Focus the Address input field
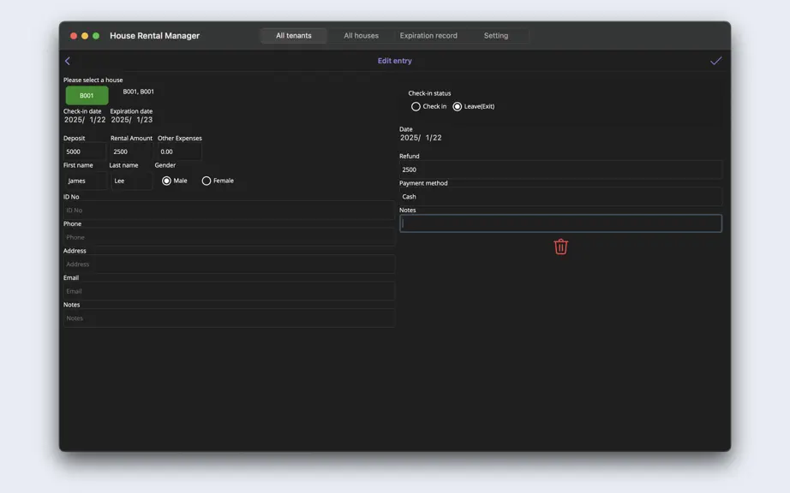This screenshot has width=790, height=493. tap(230, 264)
